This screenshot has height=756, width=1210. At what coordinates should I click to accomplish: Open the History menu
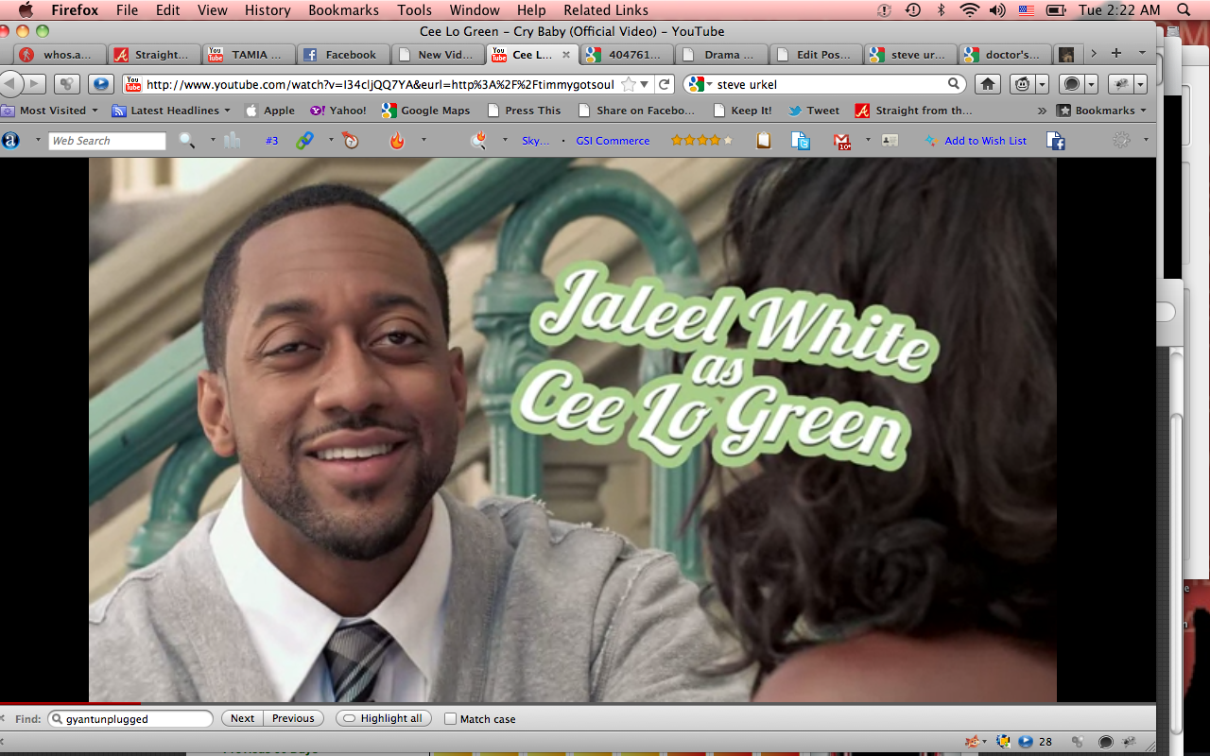(x=268, y=10)
